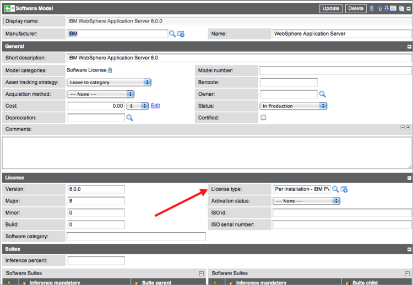The image size is (413, 285).
Task: Click the Build field
Action: (x=96, y=224)
